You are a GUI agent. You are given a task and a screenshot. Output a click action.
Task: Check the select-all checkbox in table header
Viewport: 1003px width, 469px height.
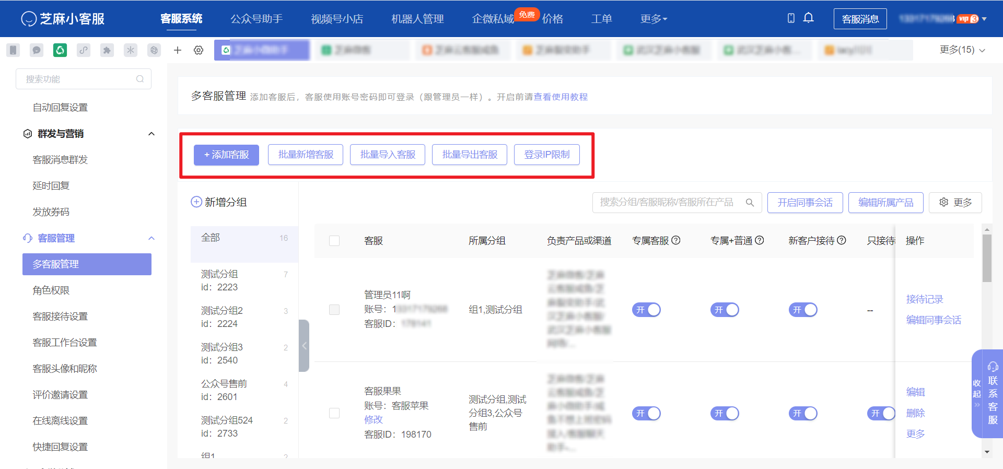[334, 241]
